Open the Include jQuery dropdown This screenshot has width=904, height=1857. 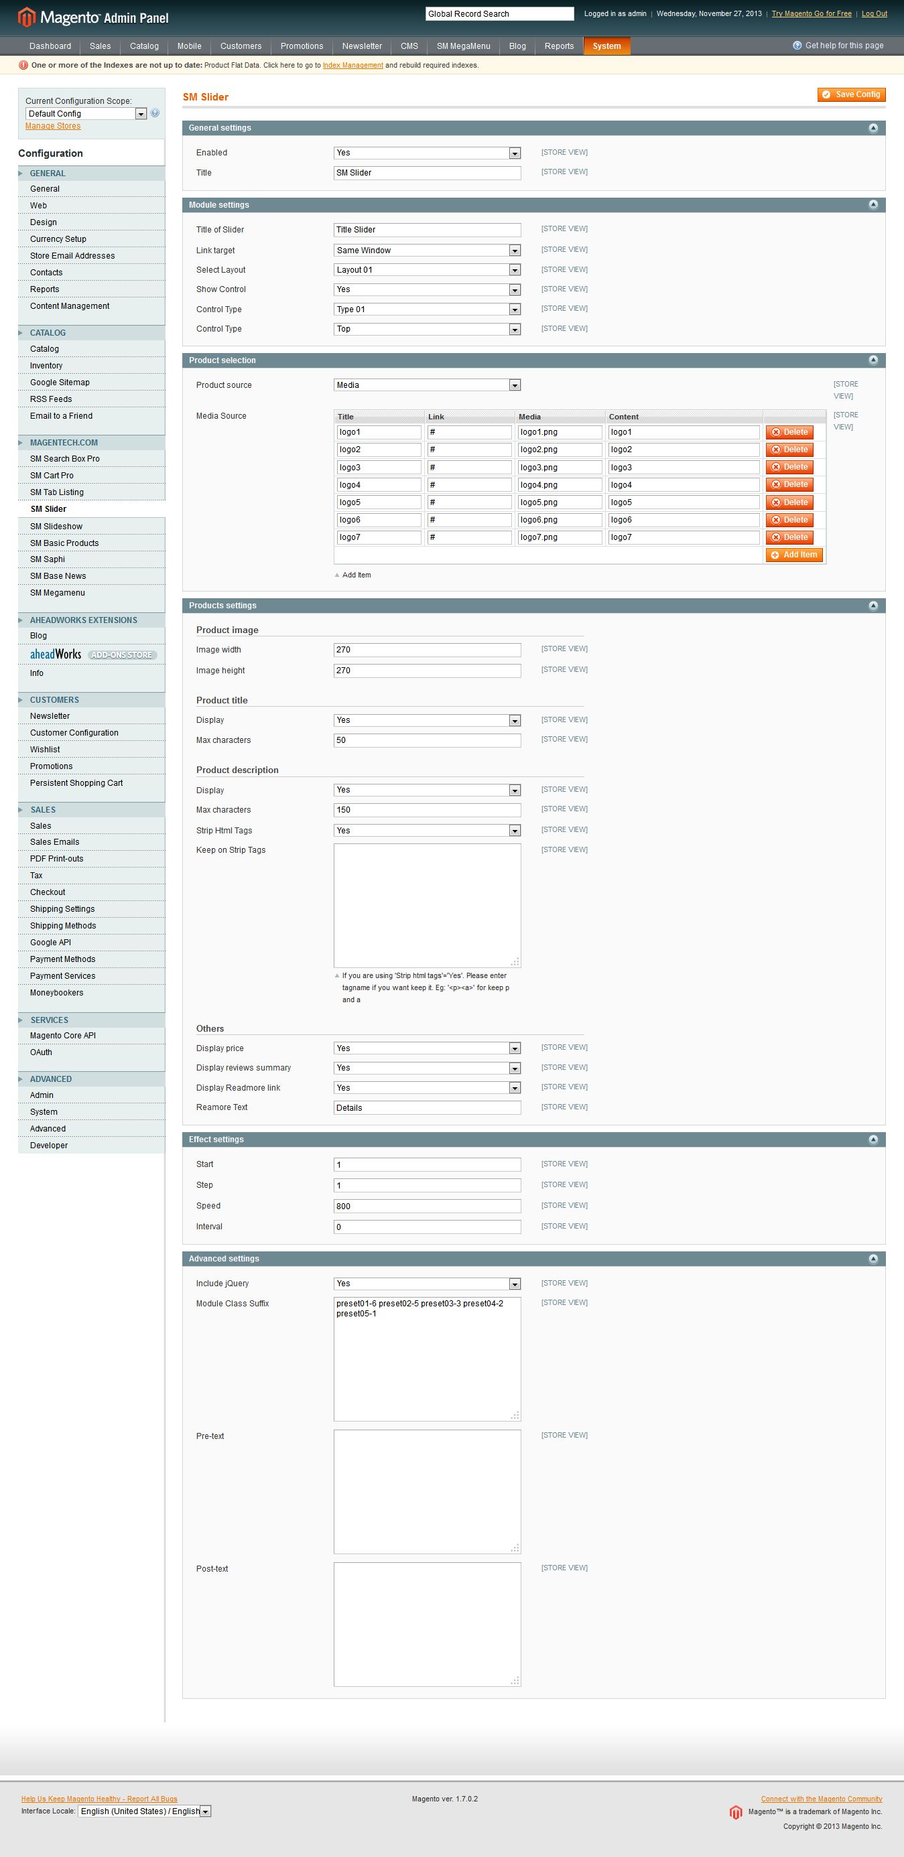pos(427,1283)
